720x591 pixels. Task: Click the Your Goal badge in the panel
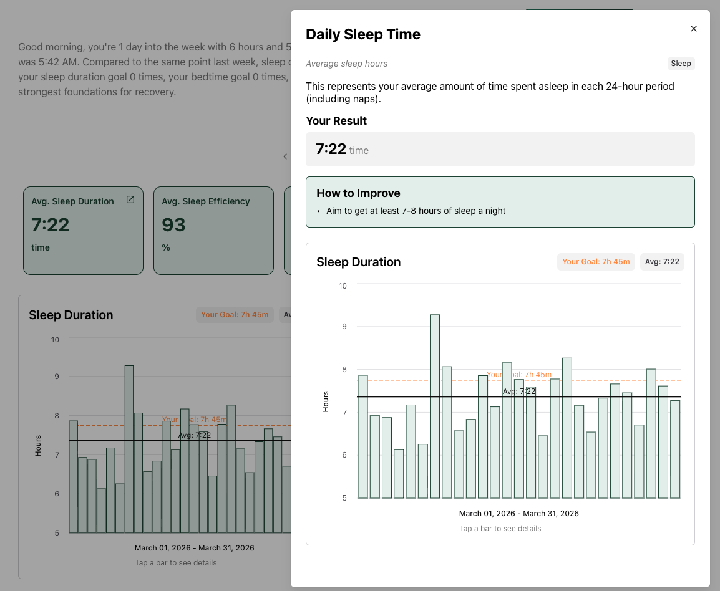(x=596, y=262)
